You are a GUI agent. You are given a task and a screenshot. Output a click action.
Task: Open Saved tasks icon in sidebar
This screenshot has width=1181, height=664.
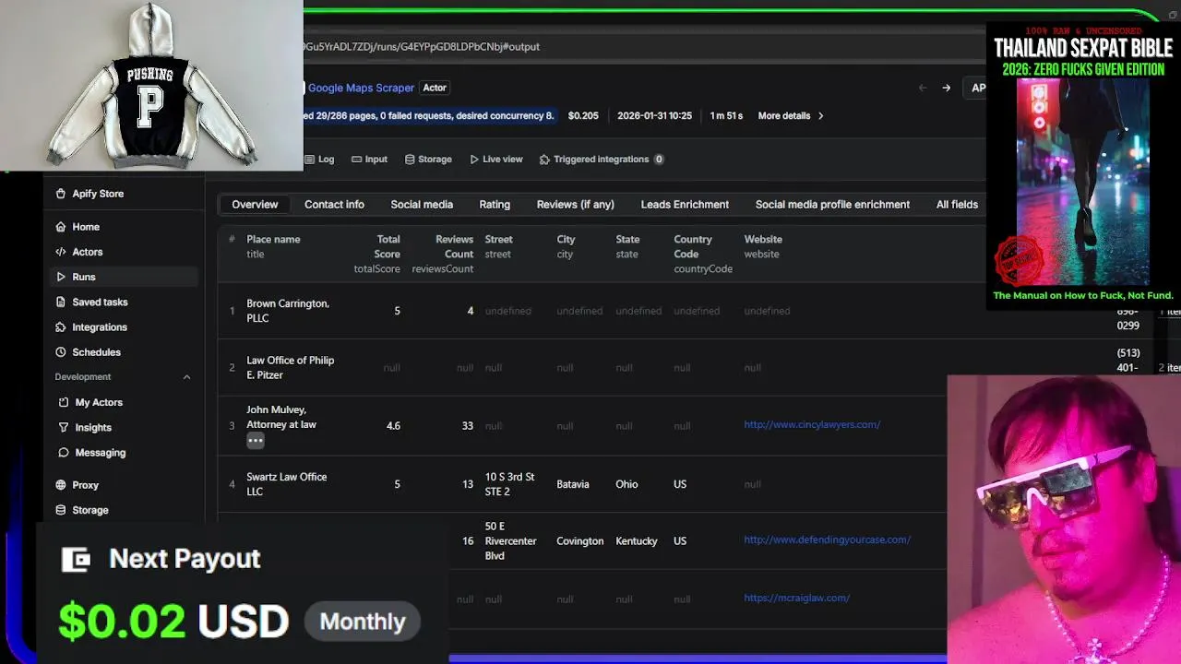pos(61,302)
